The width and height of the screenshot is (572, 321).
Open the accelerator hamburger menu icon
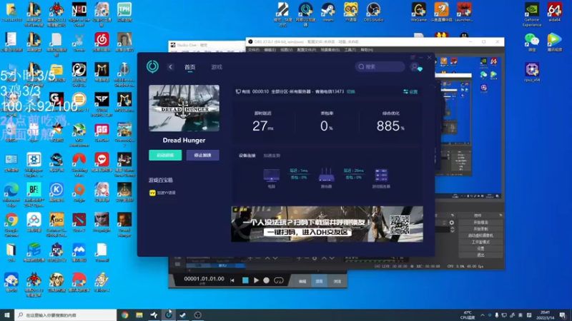pyautogui.click(x=413, y=58)
